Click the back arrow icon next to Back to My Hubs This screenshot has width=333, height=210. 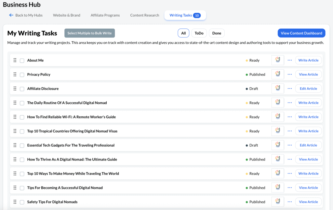tap(10, 15)
